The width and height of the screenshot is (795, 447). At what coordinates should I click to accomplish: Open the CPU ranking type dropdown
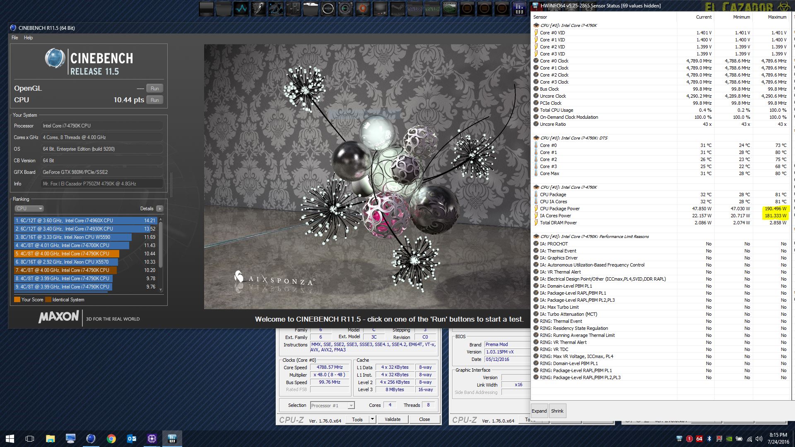coord(29,209)
